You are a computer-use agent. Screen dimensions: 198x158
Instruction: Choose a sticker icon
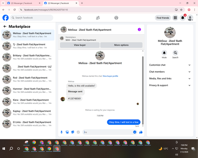(x=73, y=132)
